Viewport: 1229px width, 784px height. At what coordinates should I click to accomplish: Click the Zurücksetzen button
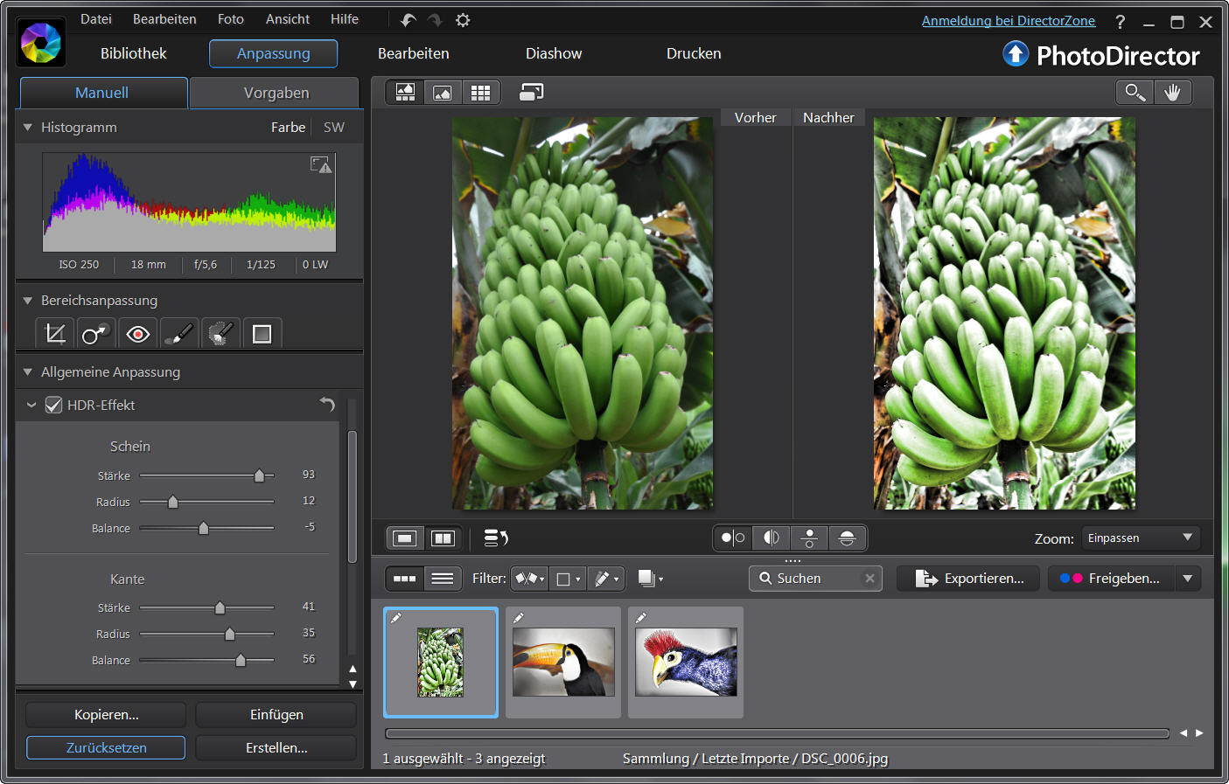click(x=106, y=748)
